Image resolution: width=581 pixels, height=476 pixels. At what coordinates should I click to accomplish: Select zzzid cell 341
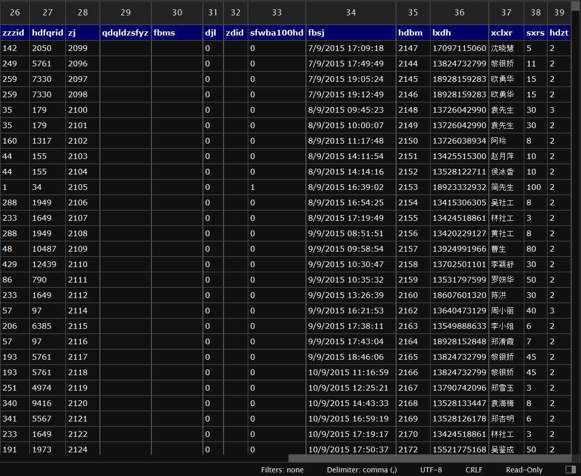pyautogui.click(x=15, y=419)
